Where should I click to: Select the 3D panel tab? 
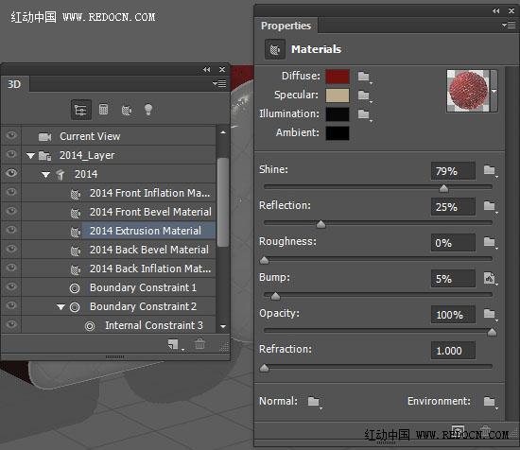[14, 84]
